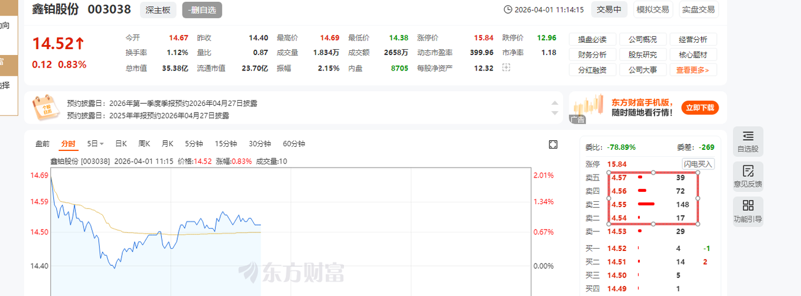
Task: Click the clock icon beside the timestamp
Action: click(508, 9)
